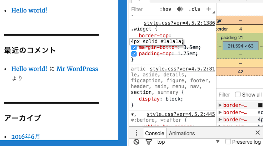
Task: Switch to the Console drawer tab
Action: pos(155,133)
